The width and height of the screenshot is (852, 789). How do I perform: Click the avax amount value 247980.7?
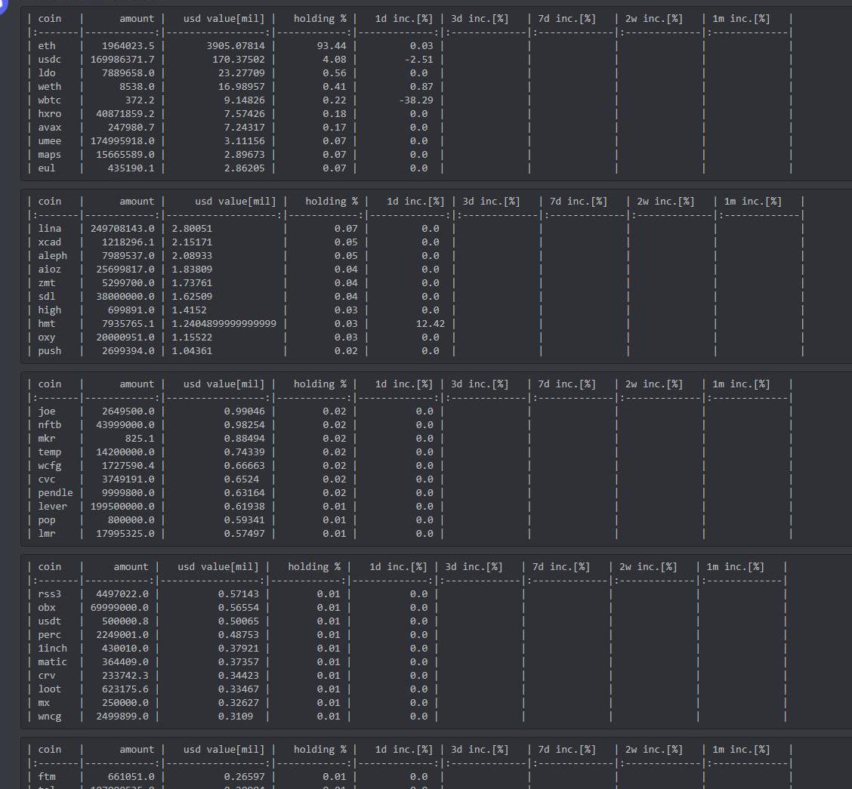[128, 128]
